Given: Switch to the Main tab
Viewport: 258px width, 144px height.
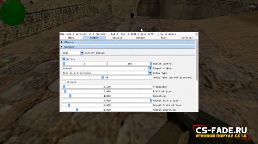Looking at the screenshot, I should 71,38.
